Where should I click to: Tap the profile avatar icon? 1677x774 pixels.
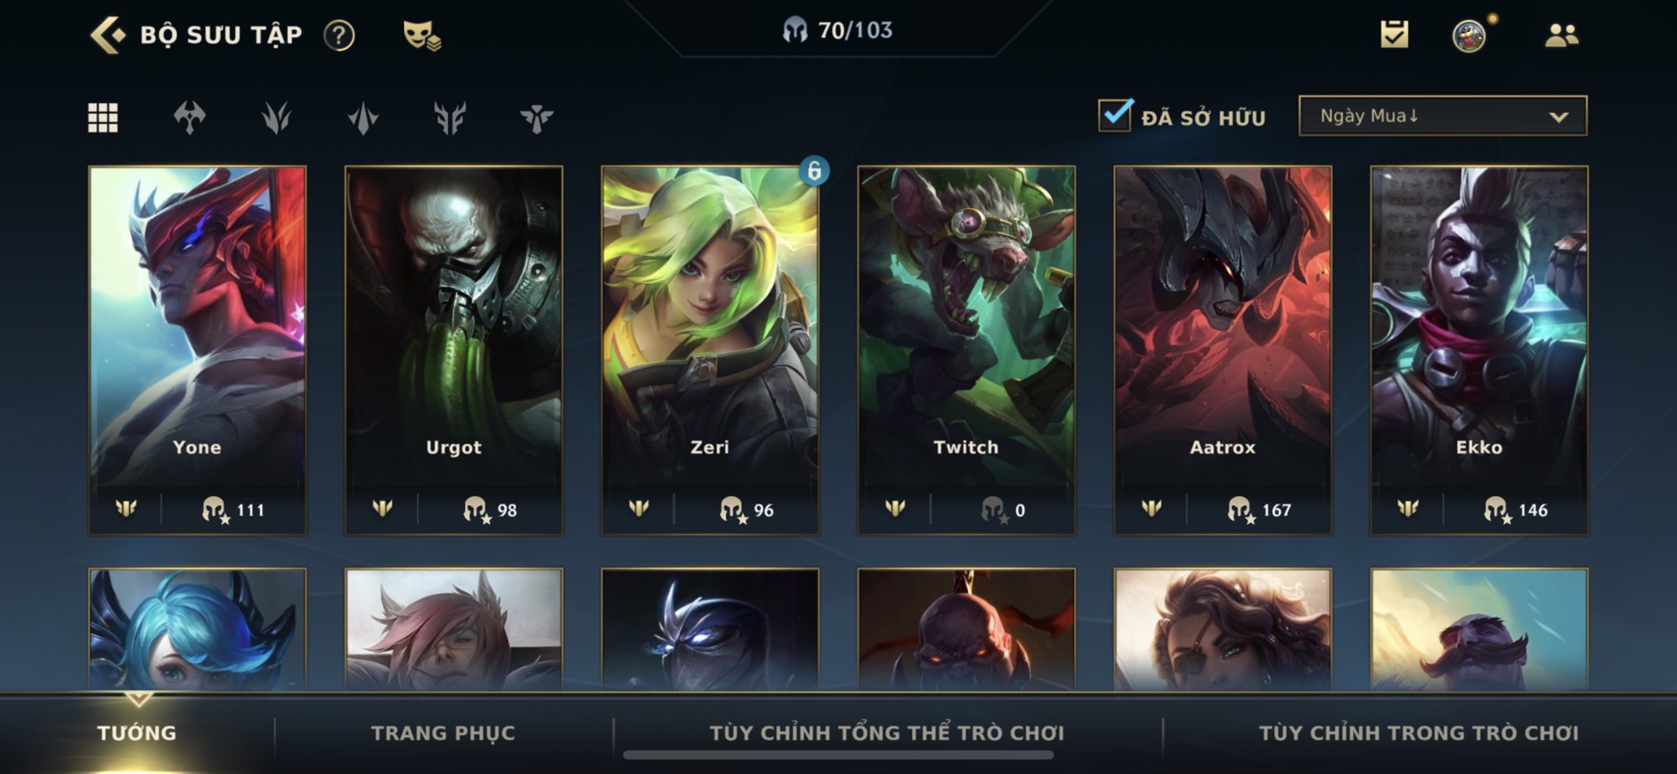tap(1469, 36)
